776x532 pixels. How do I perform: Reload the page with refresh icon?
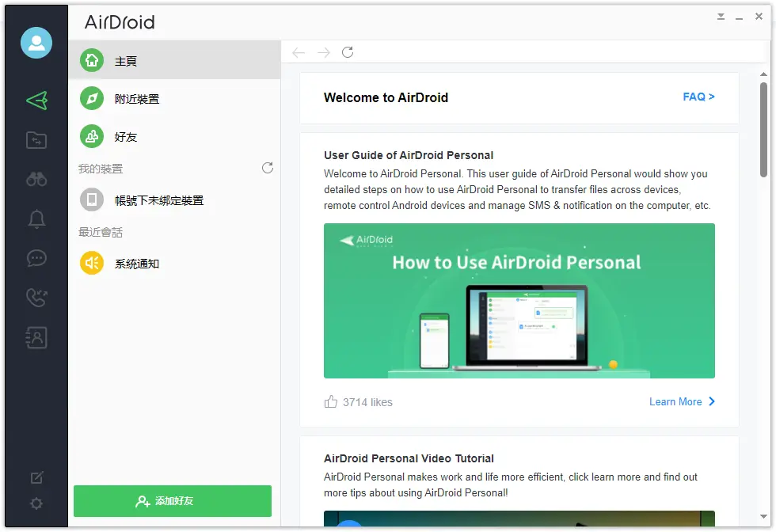point(348,52)
